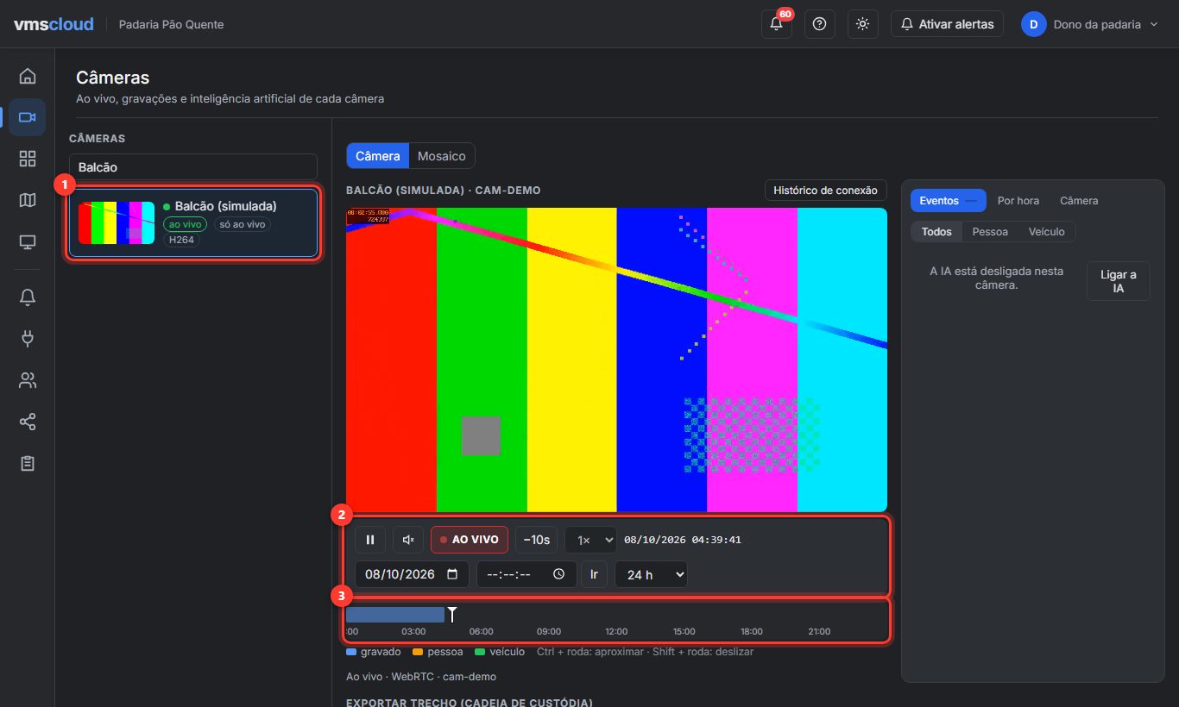This screenshot has width=1179, height=707.
Task: Open clock picker in time field
Action: point(559,574)
